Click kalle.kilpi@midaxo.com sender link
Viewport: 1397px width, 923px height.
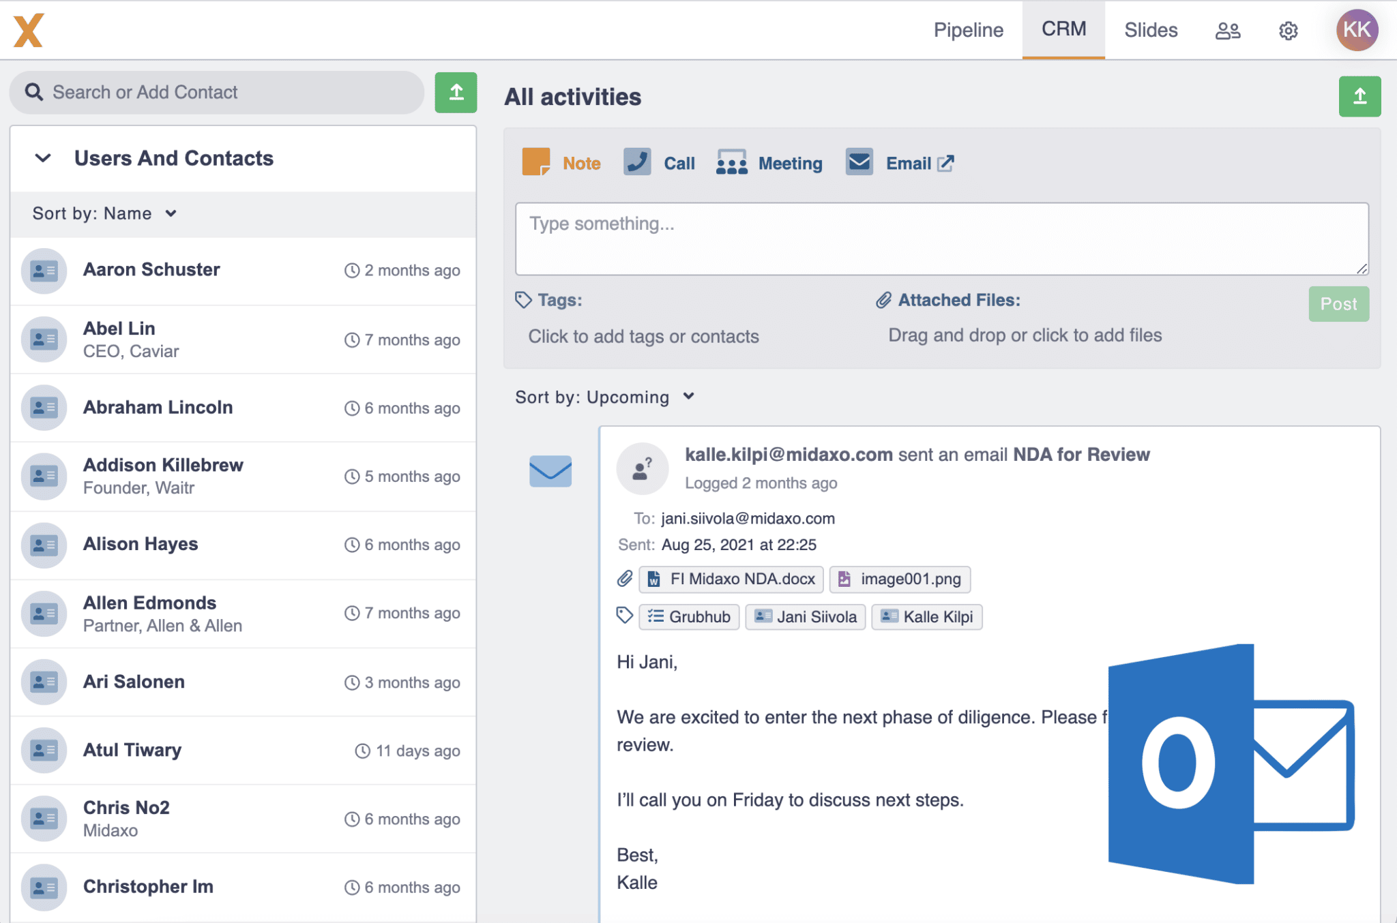[x=789, y=455]
